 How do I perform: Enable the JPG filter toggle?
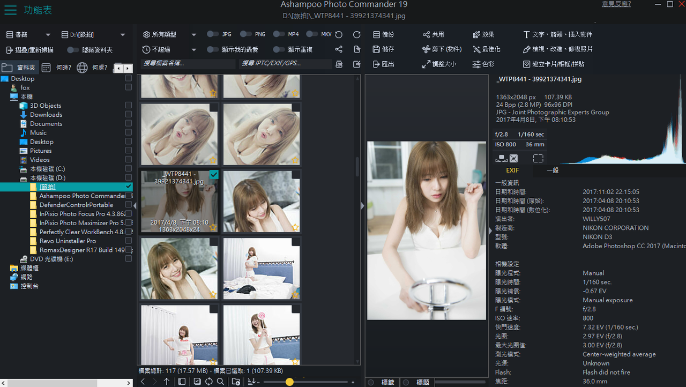click(213, 34)
